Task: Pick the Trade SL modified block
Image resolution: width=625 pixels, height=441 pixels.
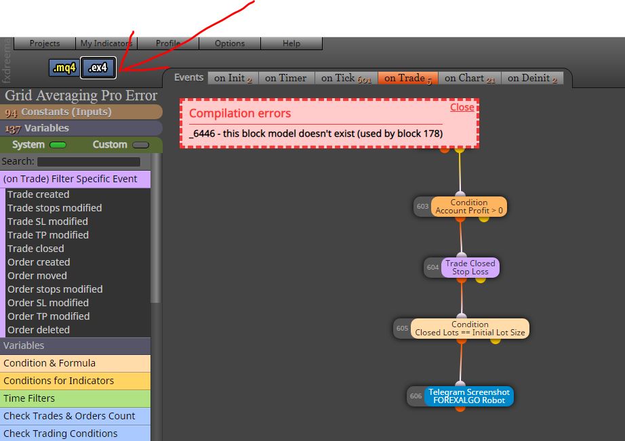Action: click(47, 222)
